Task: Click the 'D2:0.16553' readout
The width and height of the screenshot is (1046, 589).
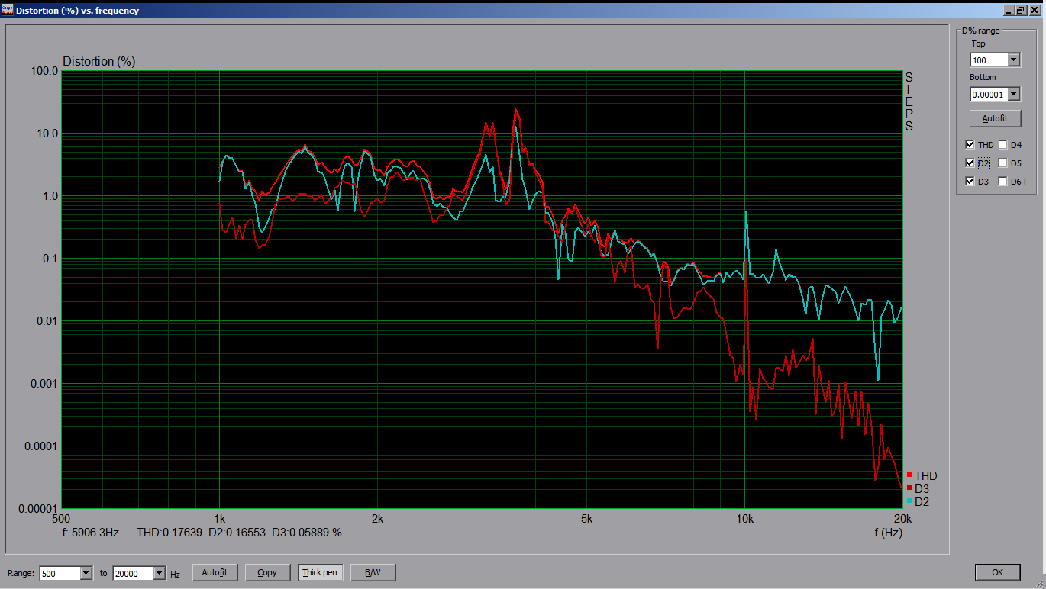Action: (x=237, y=533)
